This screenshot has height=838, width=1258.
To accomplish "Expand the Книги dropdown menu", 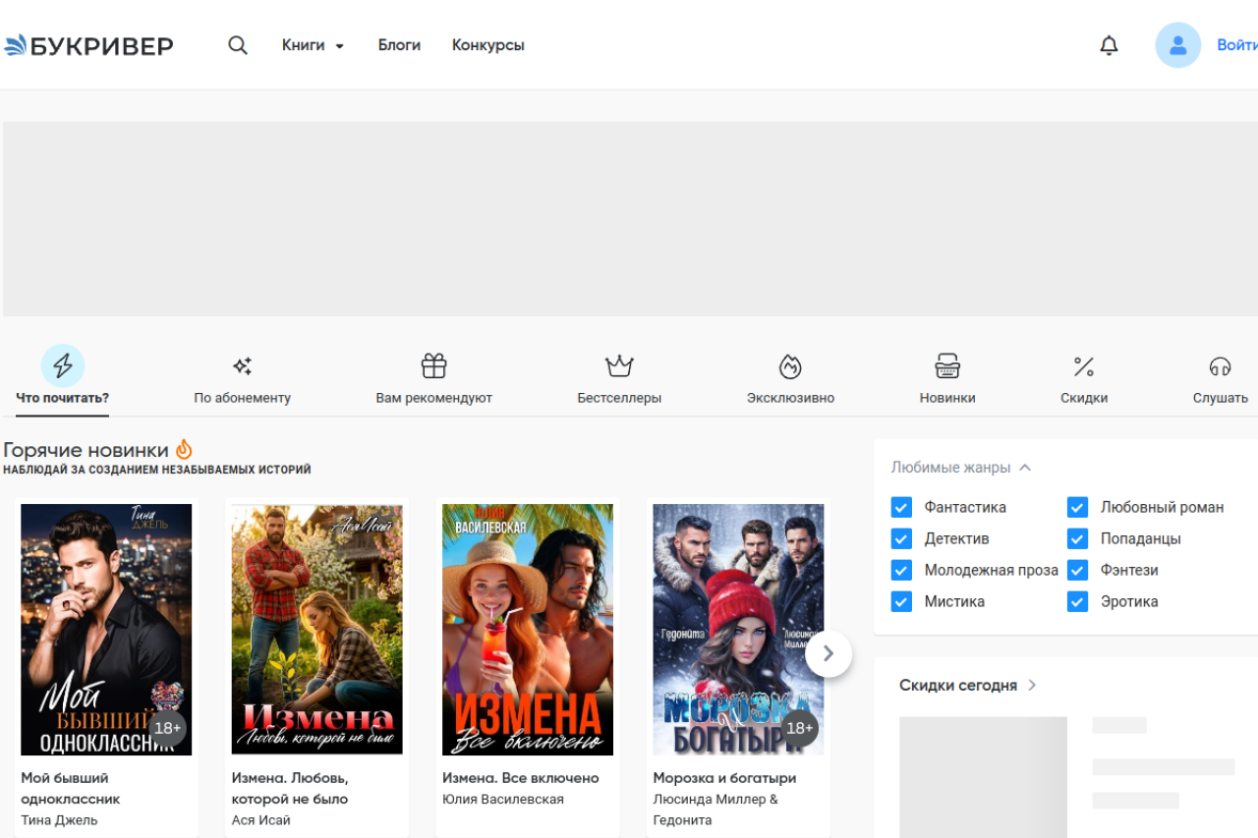I will click(x=313, y=45).
